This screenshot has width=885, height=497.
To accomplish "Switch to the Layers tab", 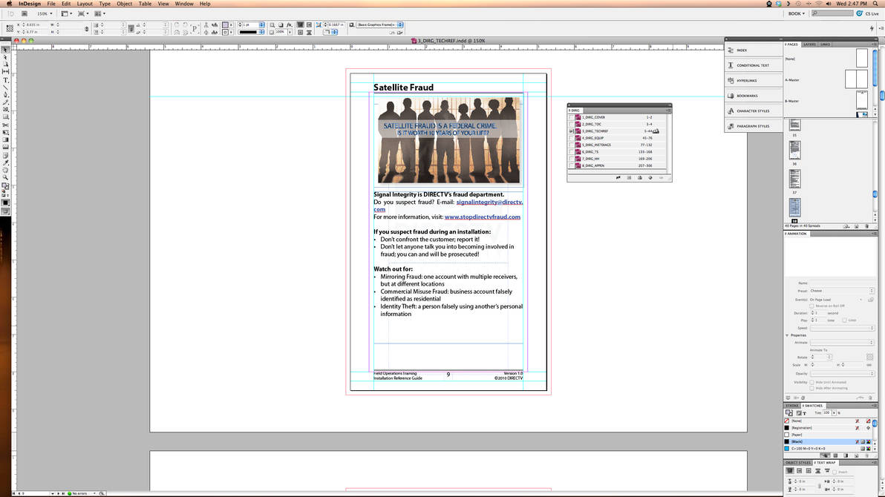I will coord(809,44).
